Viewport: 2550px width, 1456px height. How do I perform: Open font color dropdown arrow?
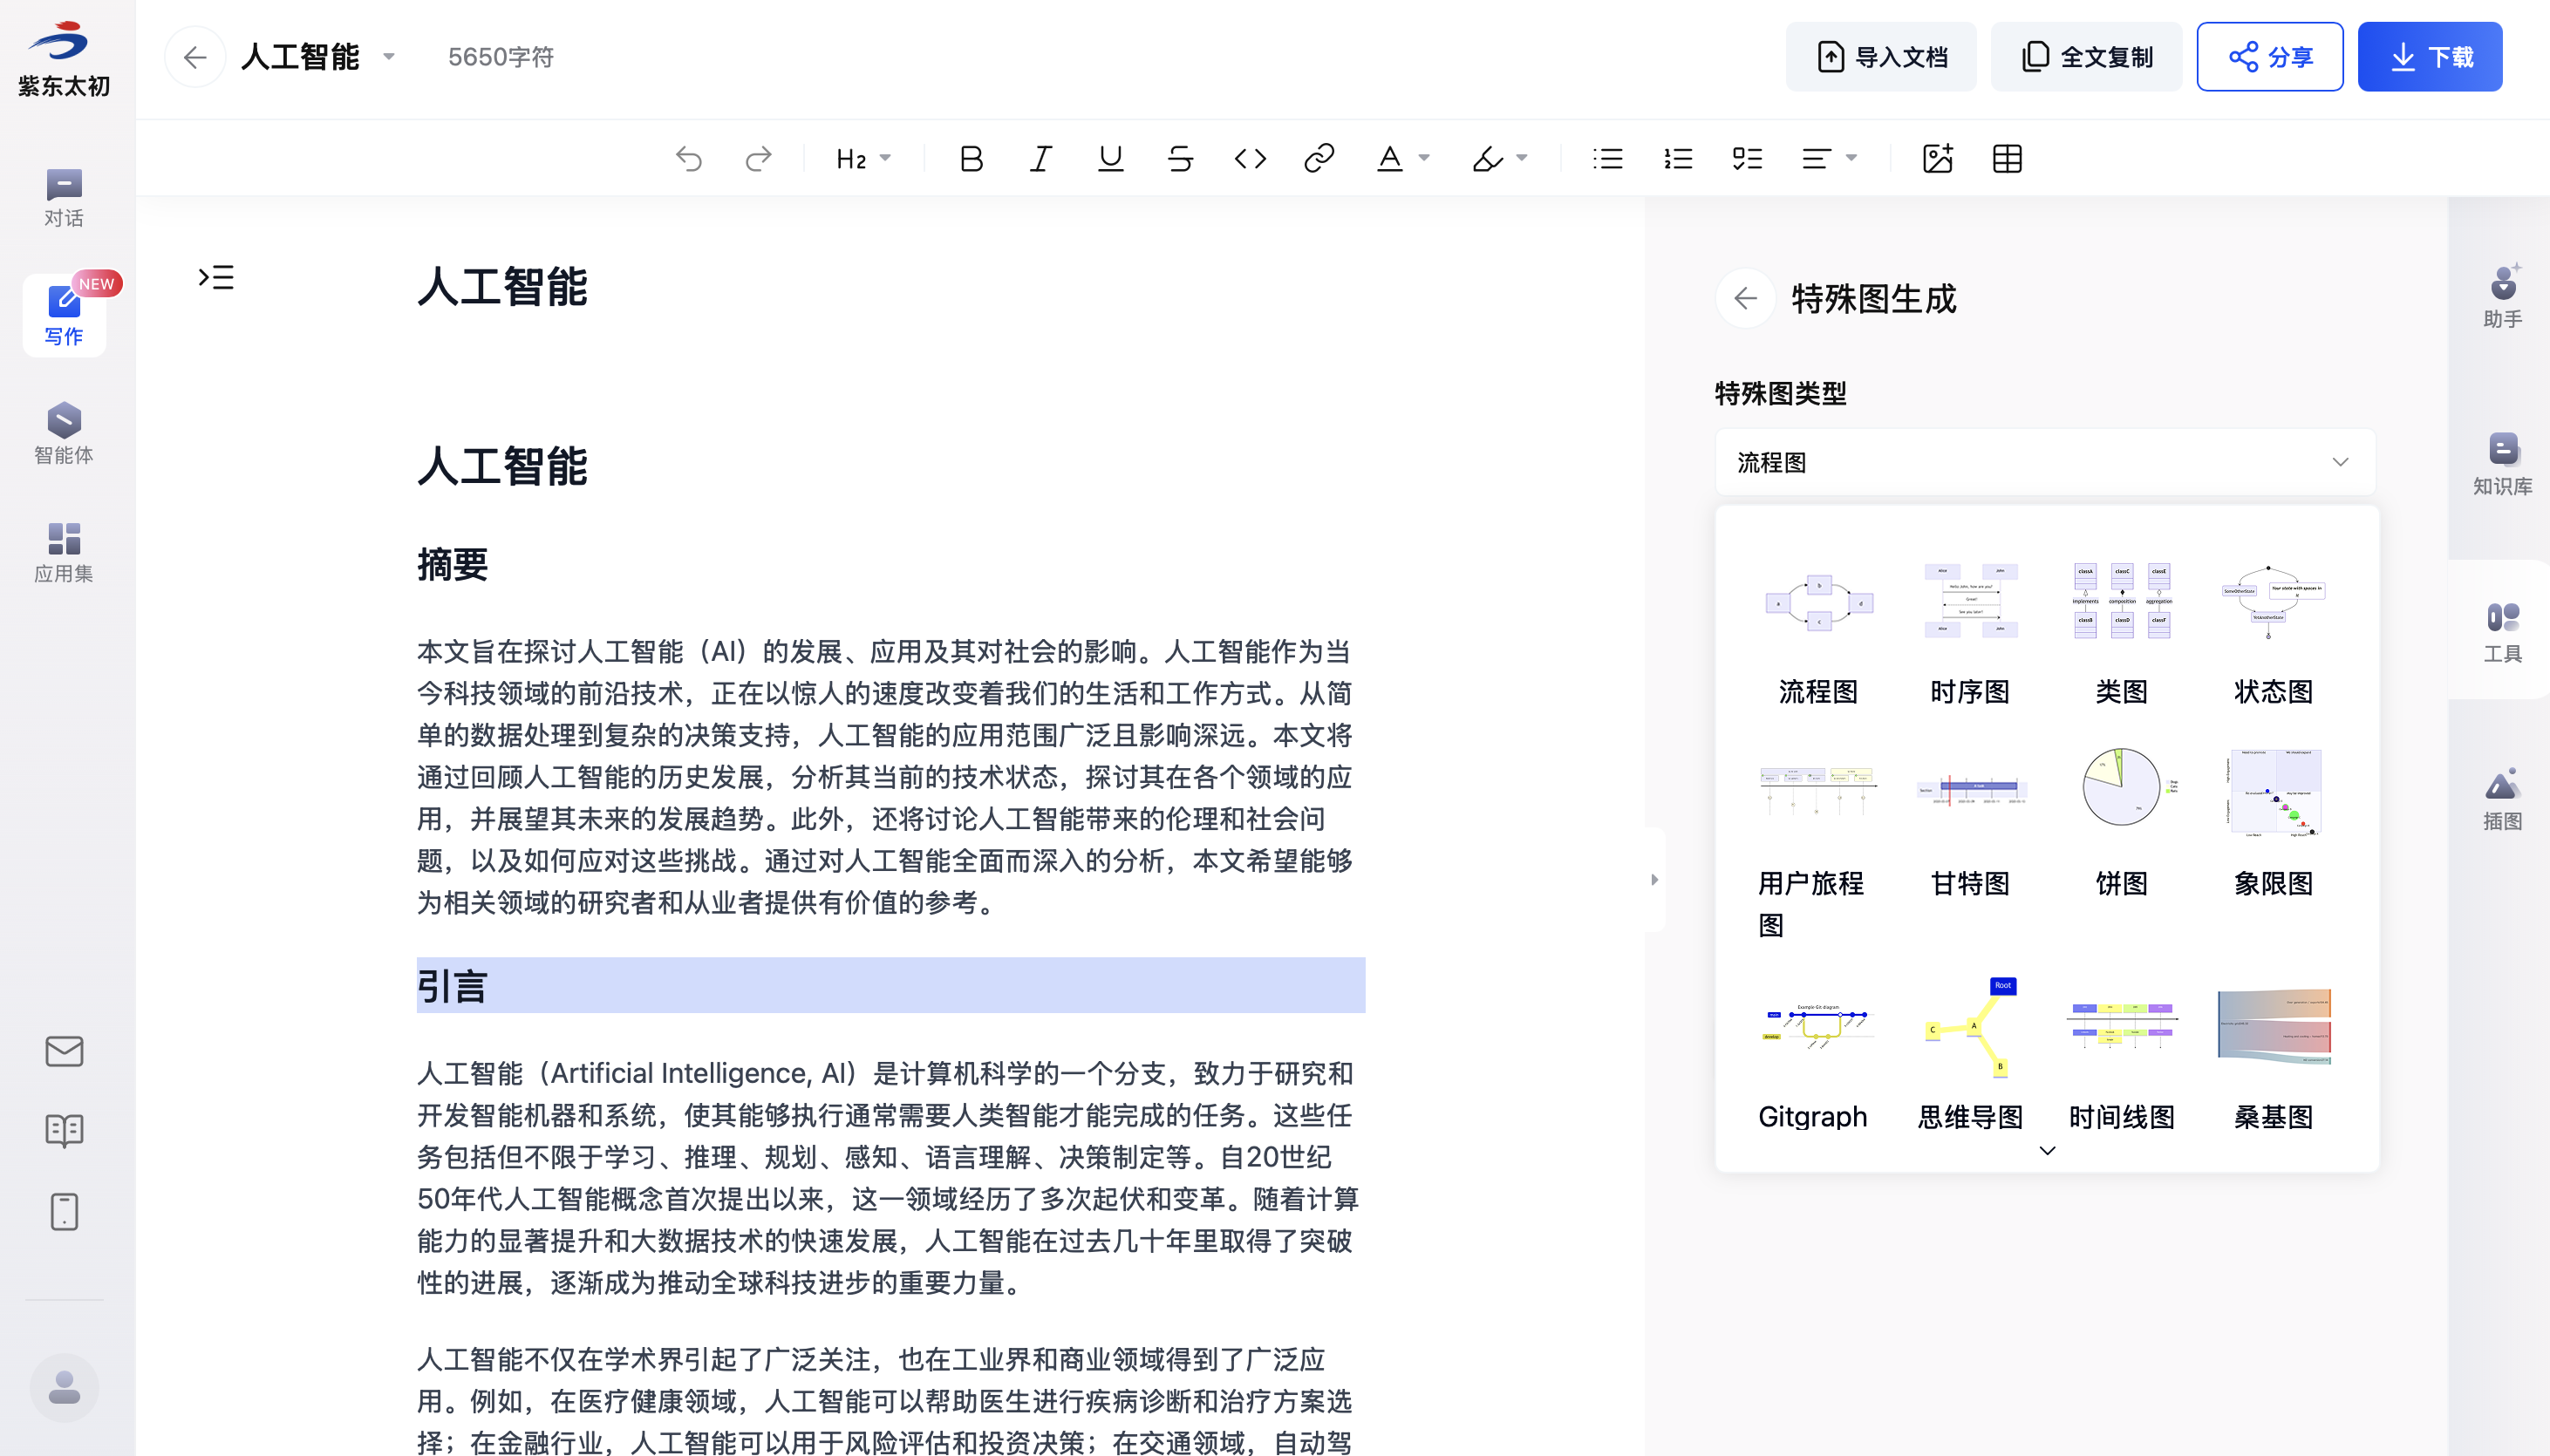pyautogui.click(x=1424, y=159)
